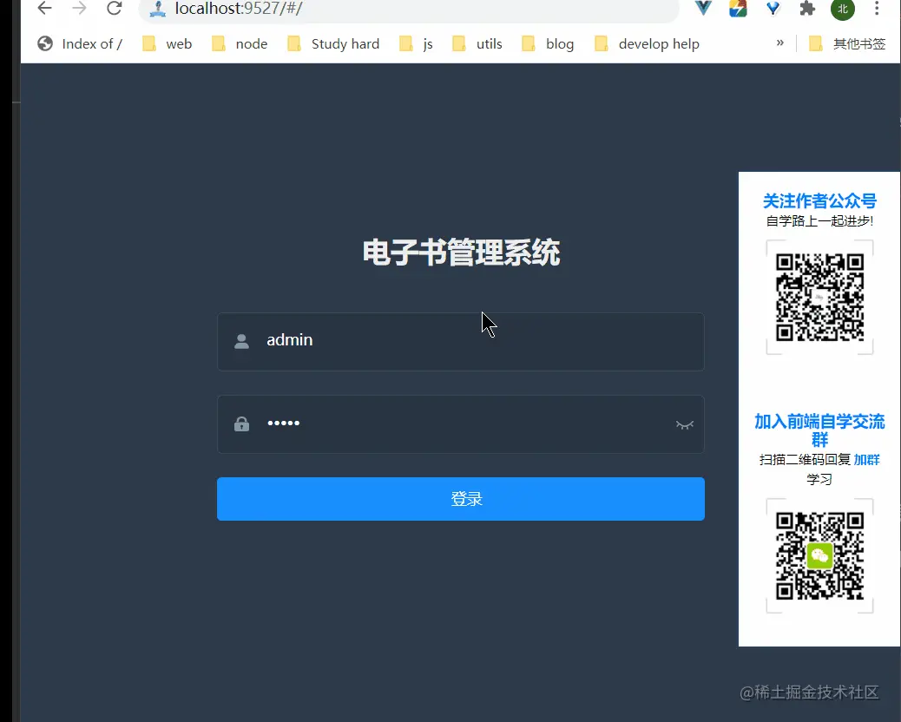
Task: Click the lock icon in the password field
Action: tap(241, 423)
